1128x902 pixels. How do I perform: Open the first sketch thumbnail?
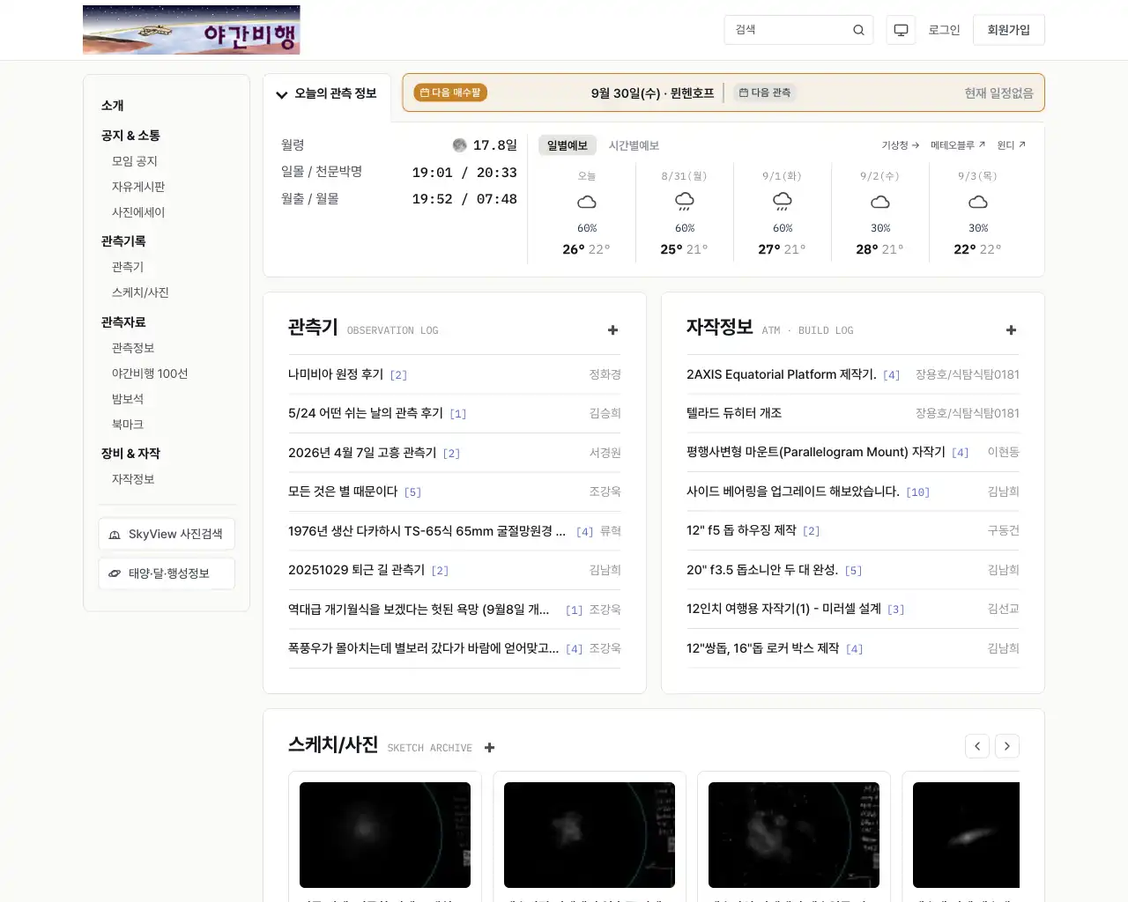coord(385,835)
